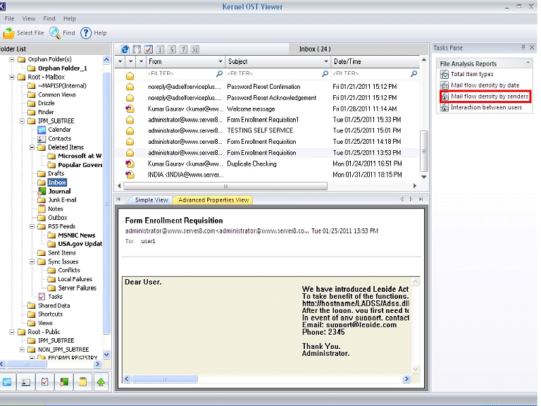Open Interaction between users report
Image resolution: width=541 pixels, height=406 pixels.
486,107
